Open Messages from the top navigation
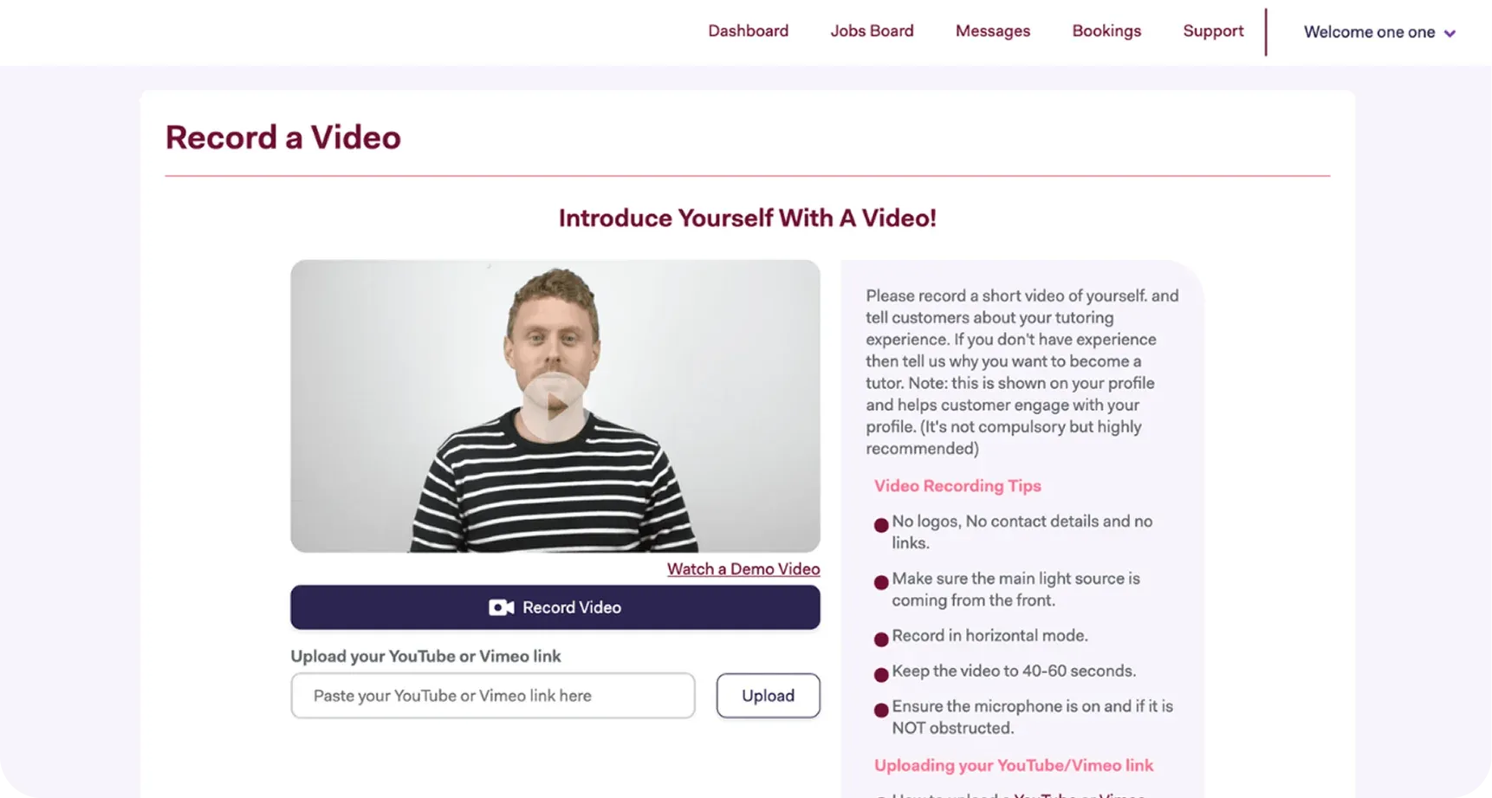1492x798 pixels. [x=992, y=31]
